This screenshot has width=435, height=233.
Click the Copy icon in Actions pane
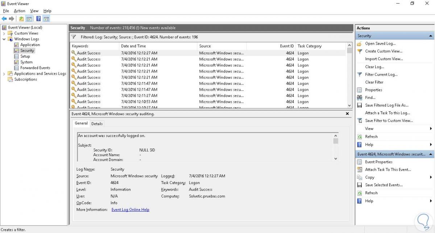[x=359, y=177]
